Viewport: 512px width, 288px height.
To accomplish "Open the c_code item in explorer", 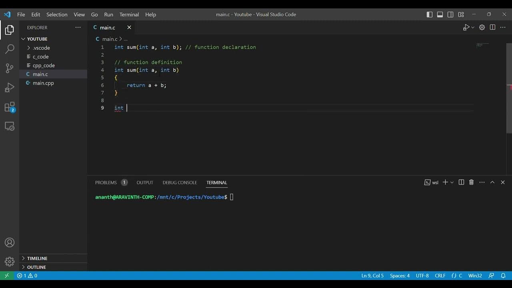I will (53, 56).
